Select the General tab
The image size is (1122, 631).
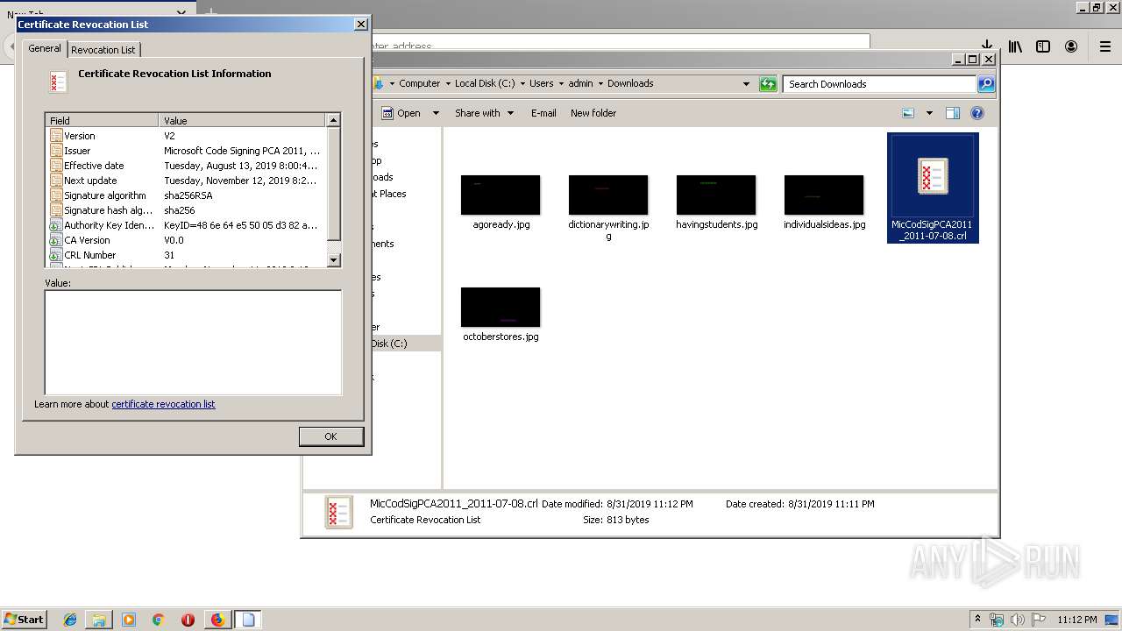click(x=45, y=48)
